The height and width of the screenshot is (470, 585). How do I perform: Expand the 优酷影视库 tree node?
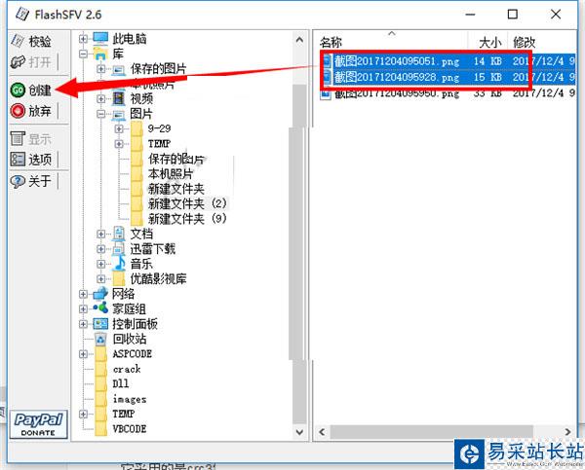click(100, 279)
